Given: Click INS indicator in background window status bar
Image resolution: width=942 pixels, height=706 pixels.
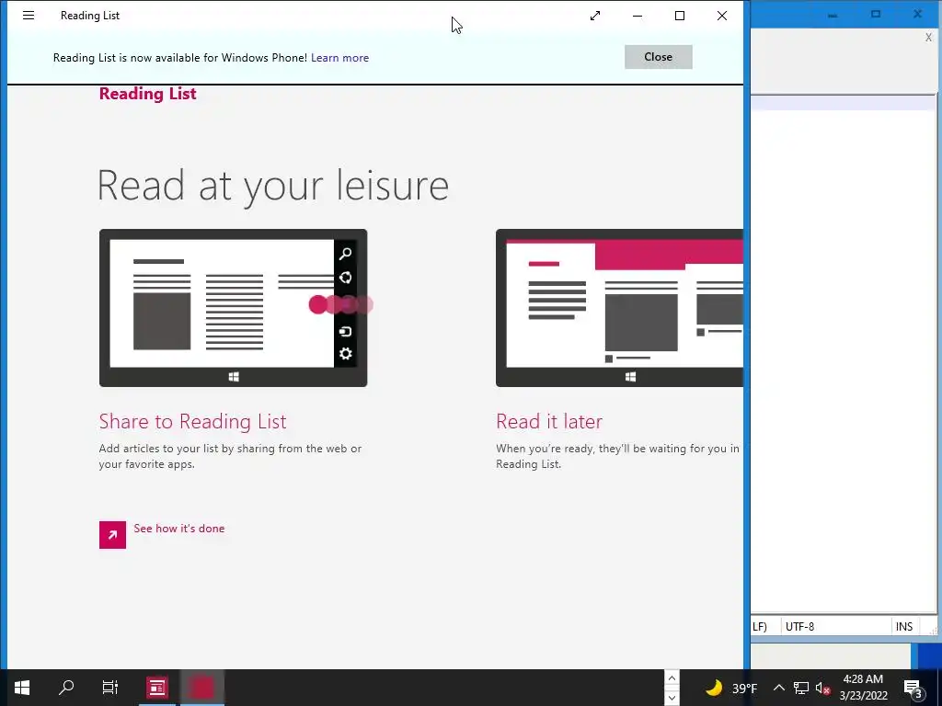Looking at the screenshot, I should [904, 627].
